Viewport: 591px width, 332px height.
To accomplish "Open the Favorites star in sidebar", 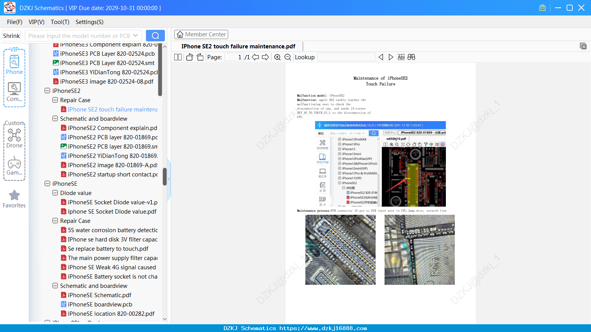I will coord(14,199).
